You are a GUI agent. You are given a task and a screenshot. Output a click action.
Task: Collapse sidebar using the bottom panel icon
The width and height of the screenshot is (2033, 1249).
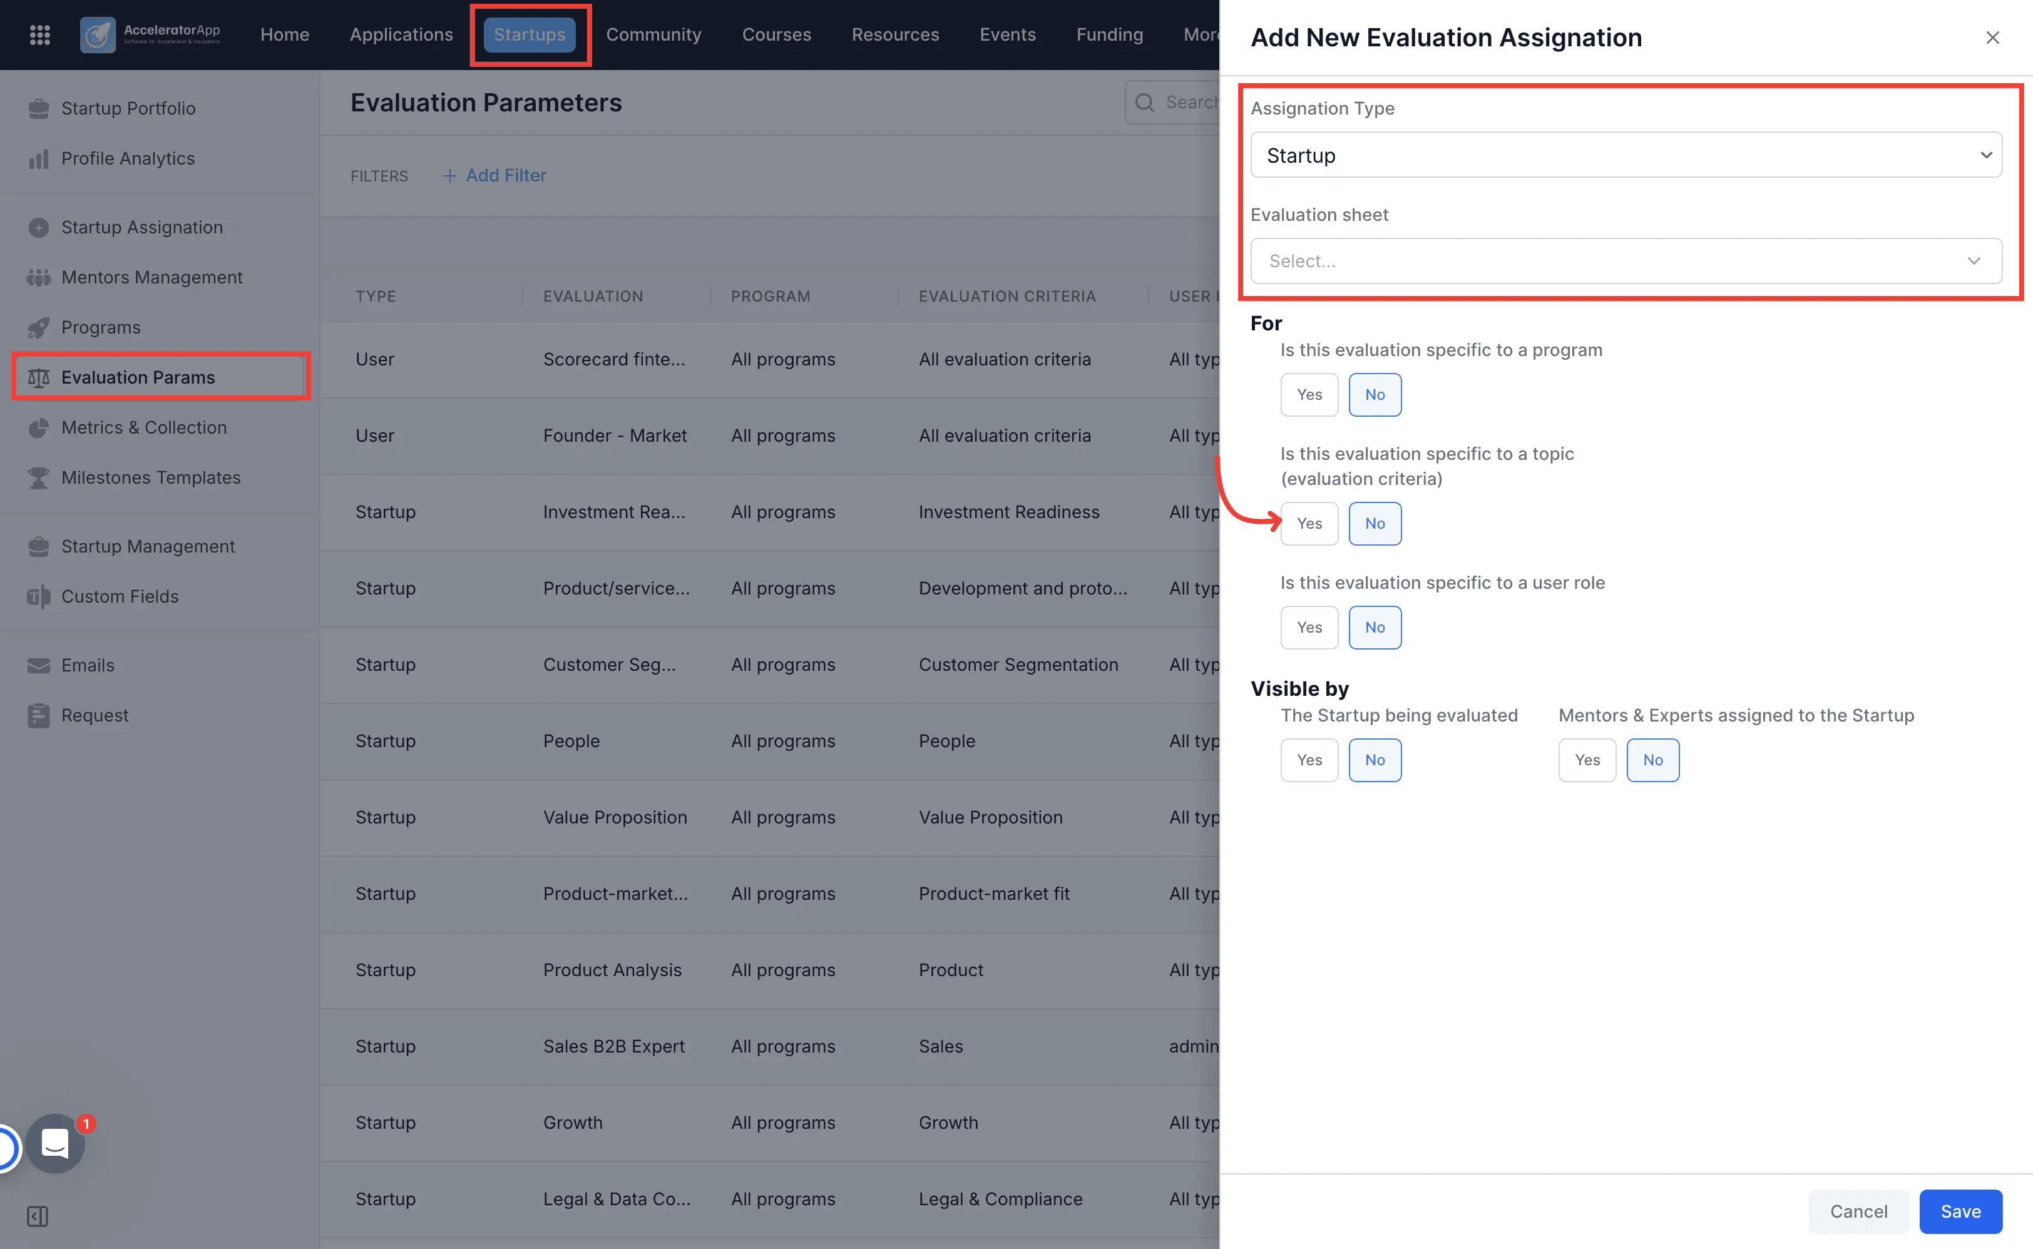38,1216
